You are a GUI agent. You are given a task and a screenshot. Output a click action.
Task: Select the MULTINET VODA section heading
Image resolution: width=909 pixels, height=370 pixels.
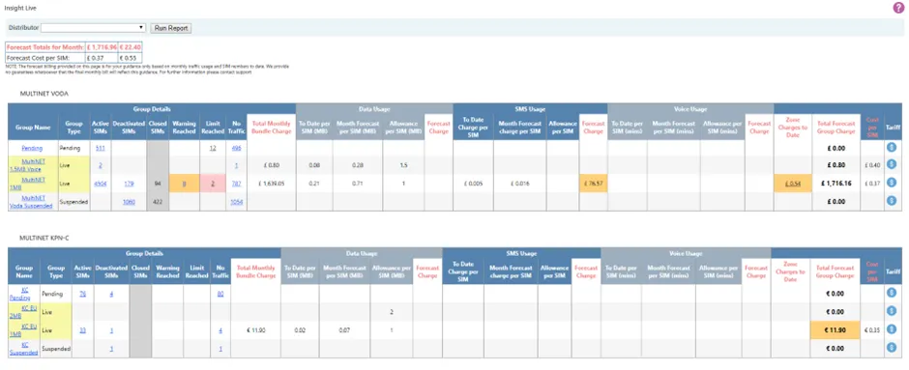[x=44, y=93]
